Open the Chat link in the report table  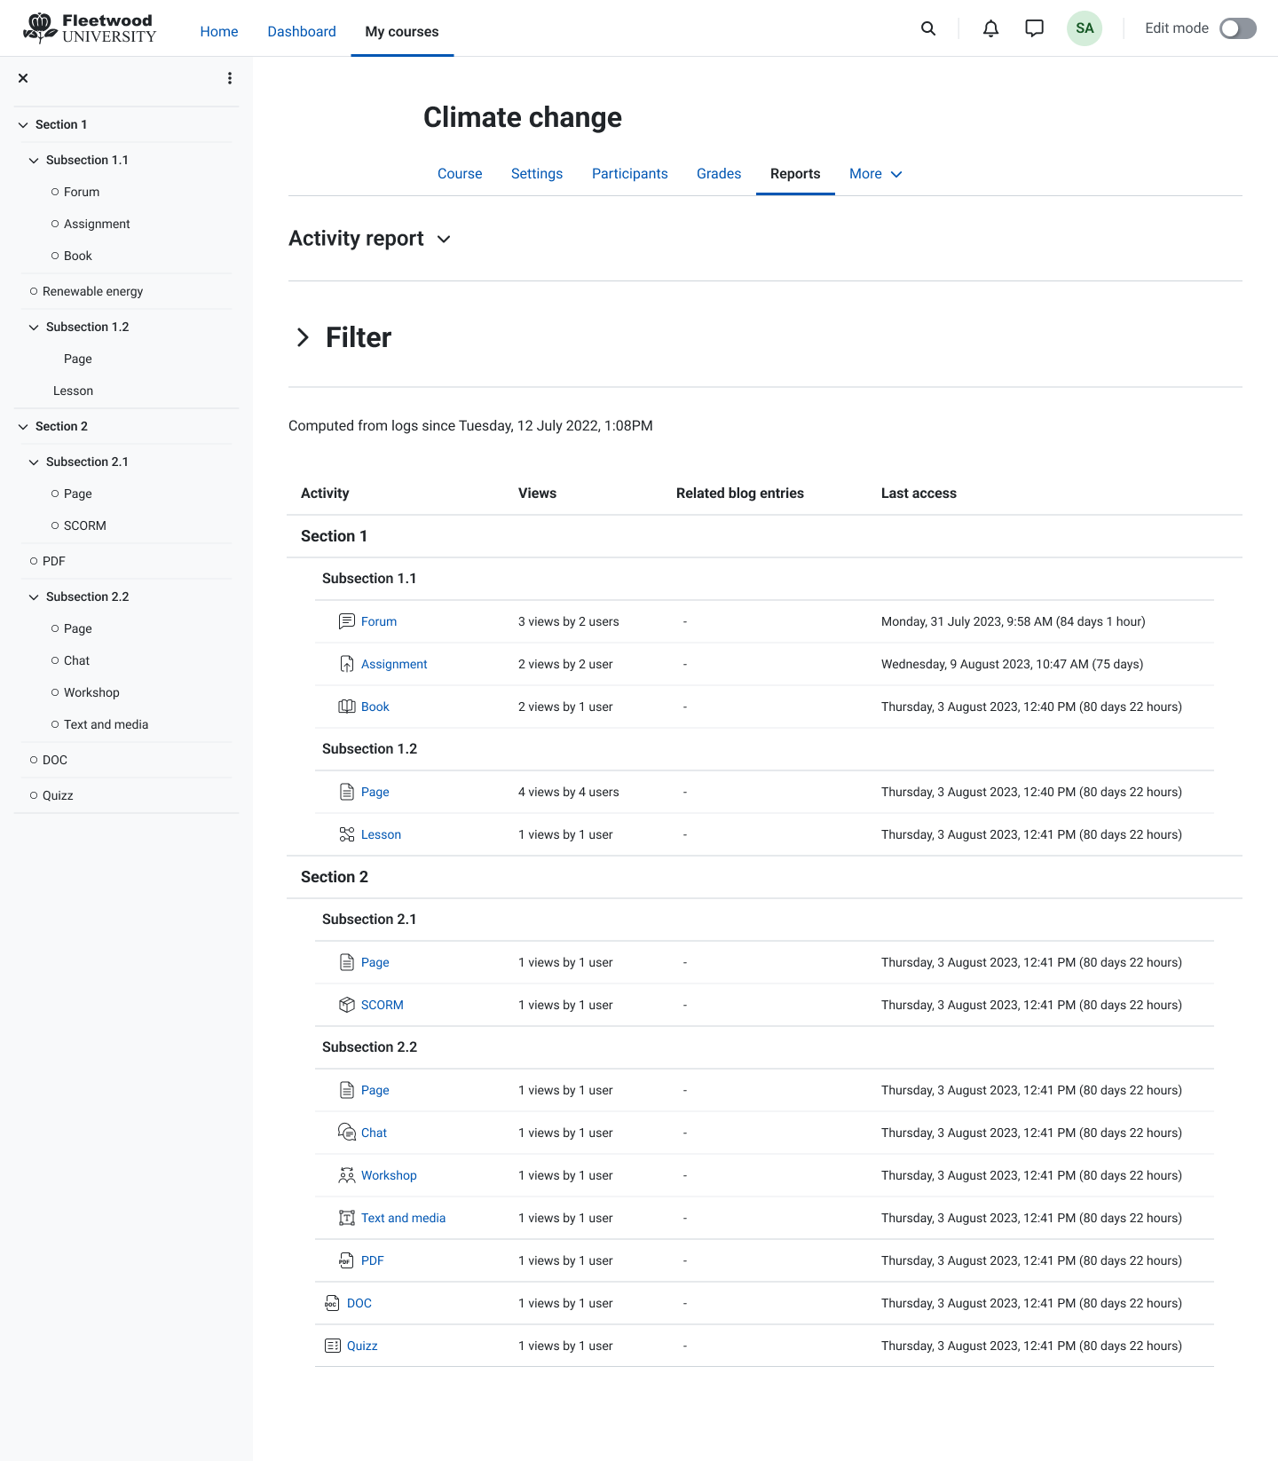(x=374, y=1133)
